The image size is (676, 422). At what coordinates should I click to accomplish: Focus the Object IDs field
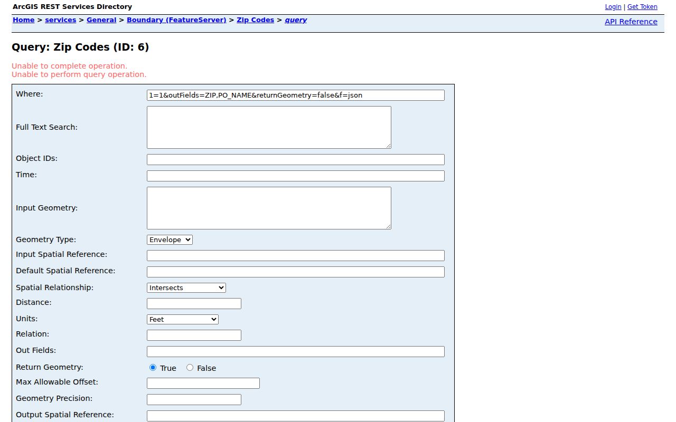click(x=296, y=159)
